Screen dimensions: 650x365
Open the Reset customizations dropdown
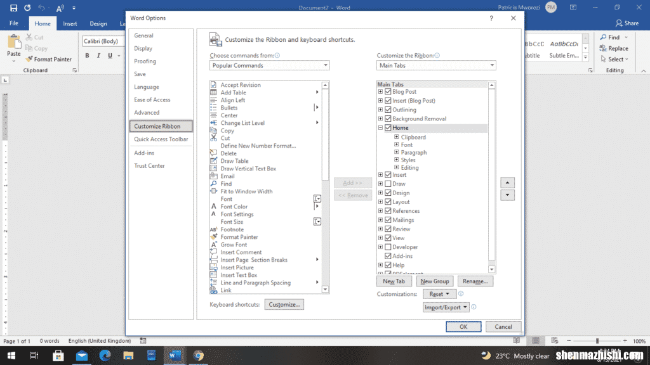tap(439, 294)
